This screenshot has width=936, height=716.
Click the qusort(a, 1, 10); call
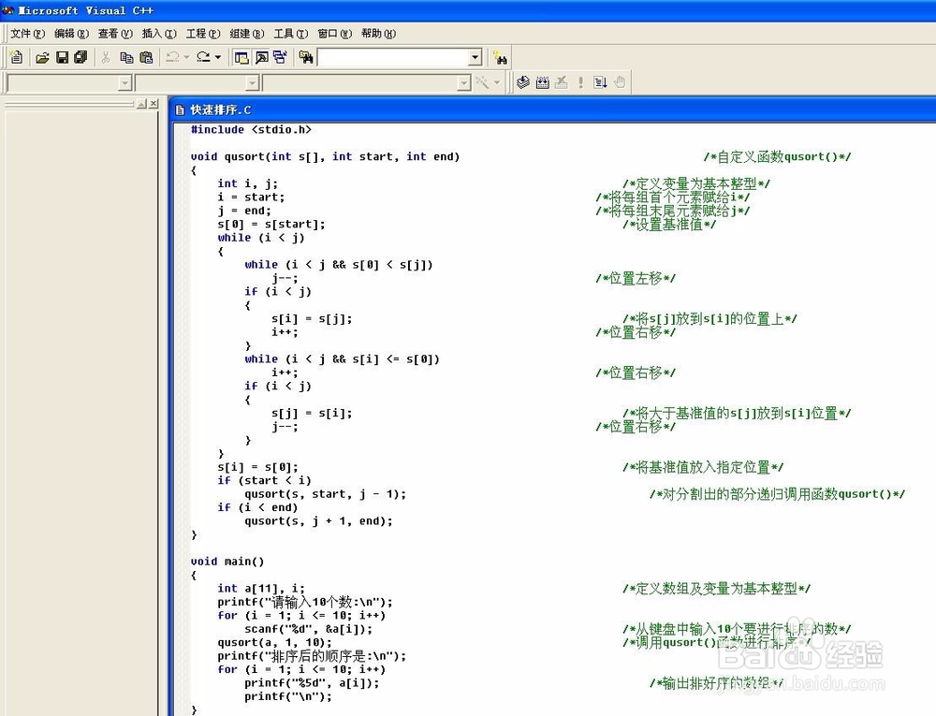point(274,643)
